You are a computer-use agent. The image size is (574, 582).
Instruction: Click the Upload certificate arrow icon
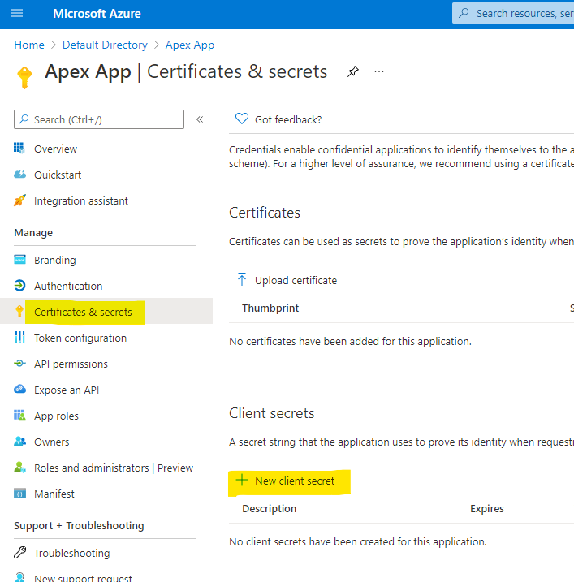tap(241, 280)
